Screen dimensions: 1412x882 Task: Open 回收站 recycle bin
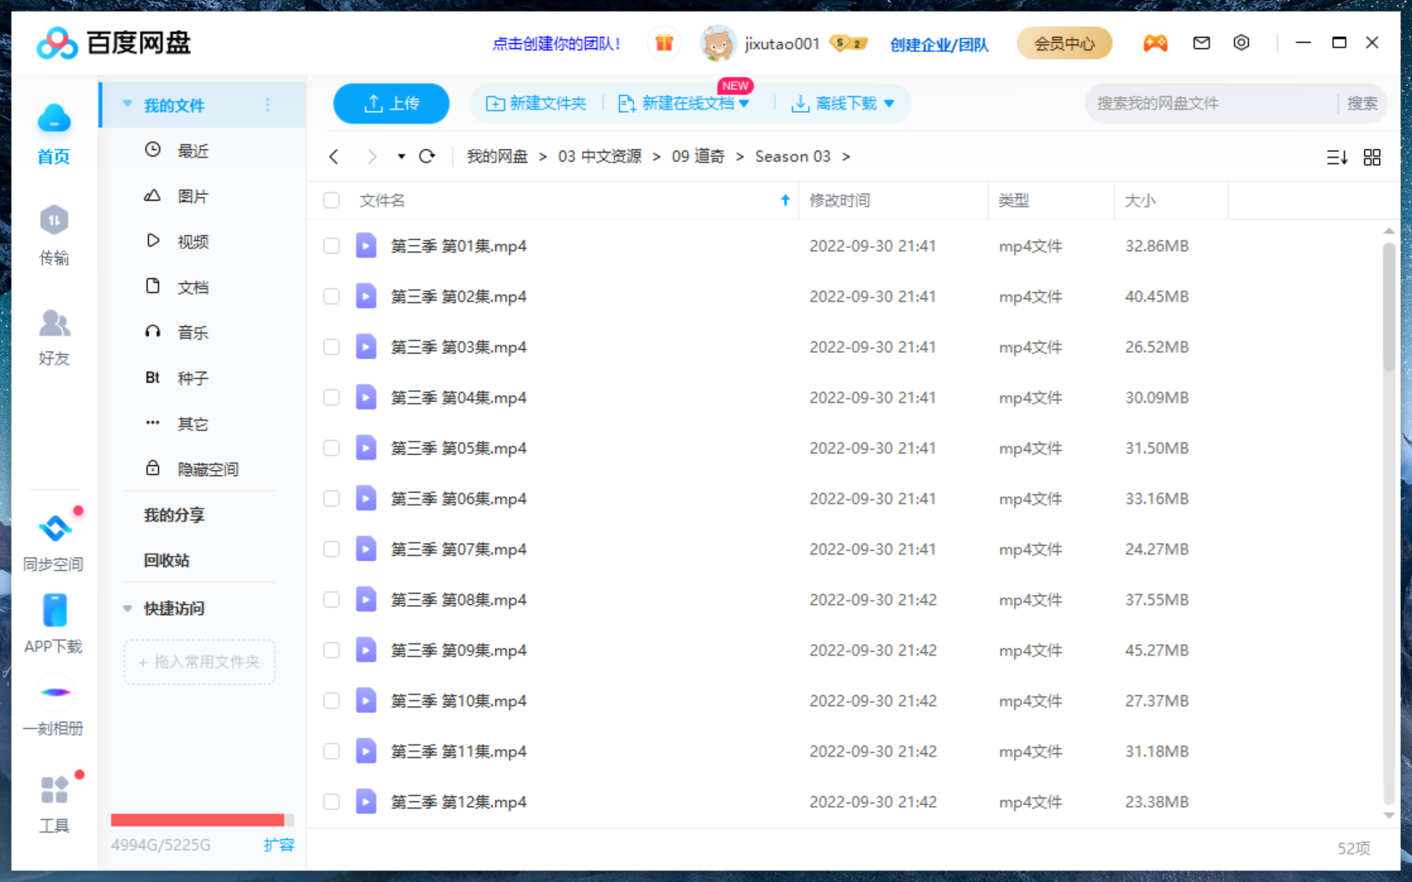pos(167,560)
